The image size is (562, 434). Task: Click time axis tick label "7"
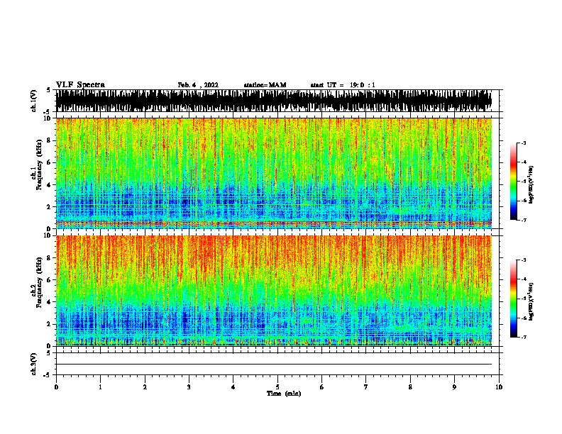(366, 387)
